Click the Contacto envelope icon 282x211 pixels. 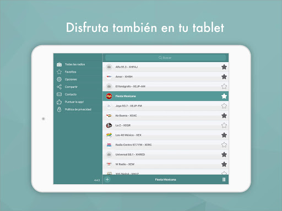(59, 95)
